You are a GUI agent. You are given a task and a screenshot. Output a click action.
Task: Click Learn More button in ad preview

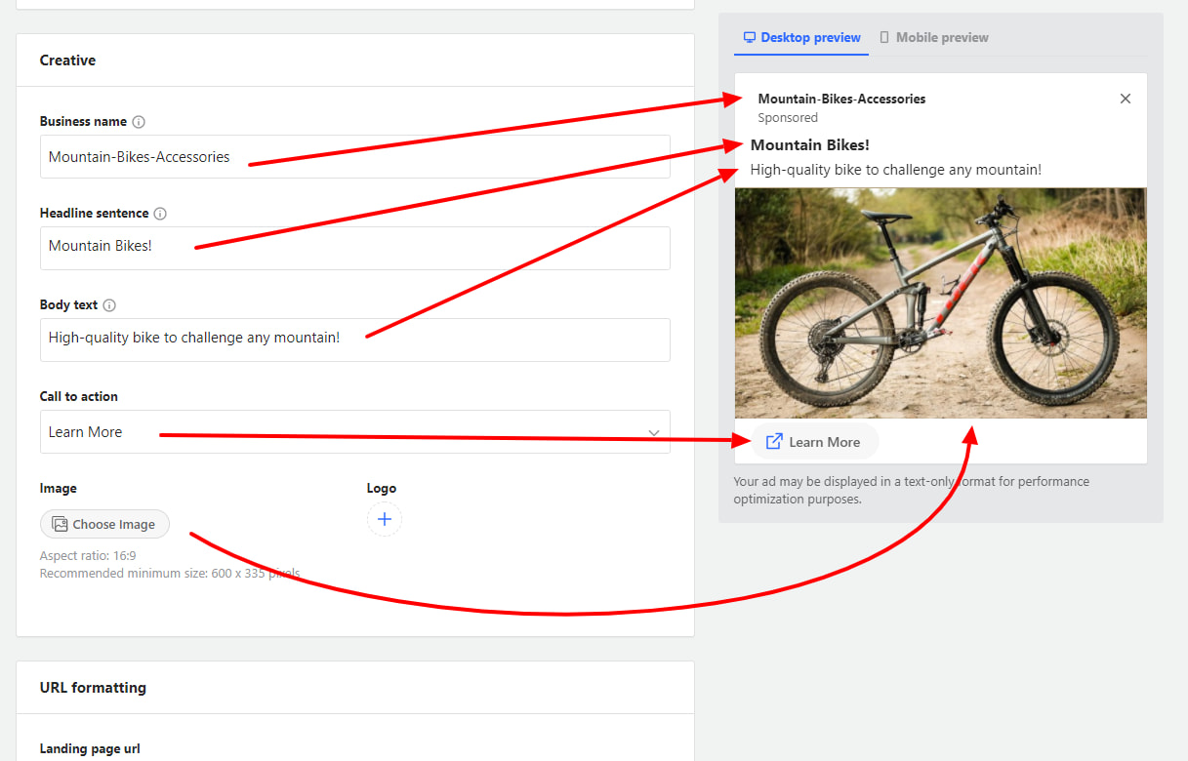pos(814,442)
